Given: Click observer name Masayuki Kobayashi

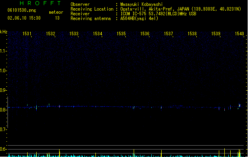Looking at the screenshot, I should pyautogui.click(x=142, y=4).
